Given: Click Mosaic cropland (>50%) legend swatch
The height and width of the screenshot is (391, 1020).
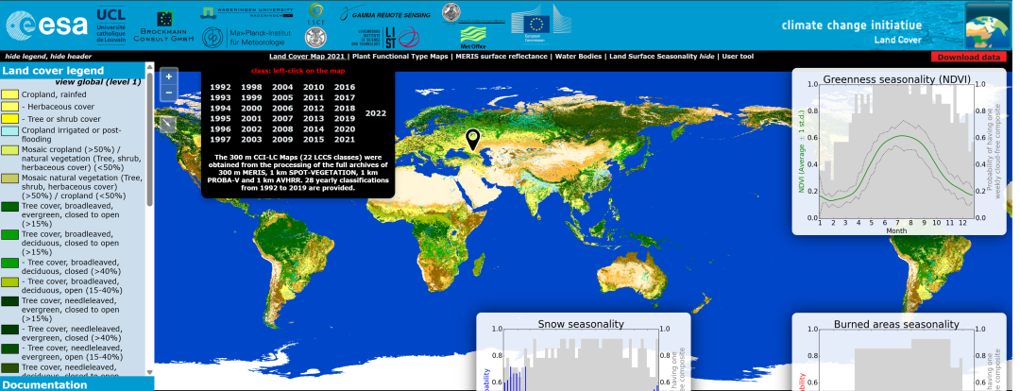Looking at the screenshot, I should click(9, 150).
